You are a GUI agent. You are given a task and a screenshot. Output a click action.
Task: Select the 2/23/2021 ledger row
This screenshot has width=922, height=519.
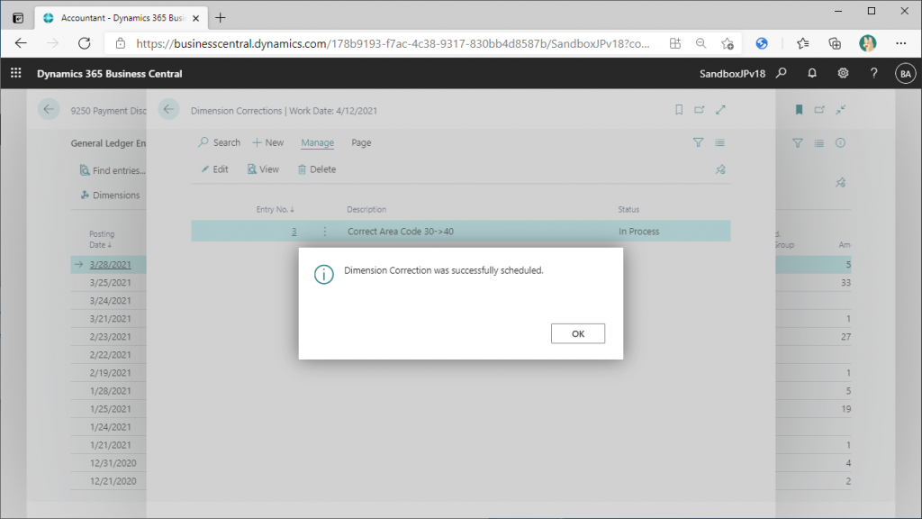click(110, 337)
